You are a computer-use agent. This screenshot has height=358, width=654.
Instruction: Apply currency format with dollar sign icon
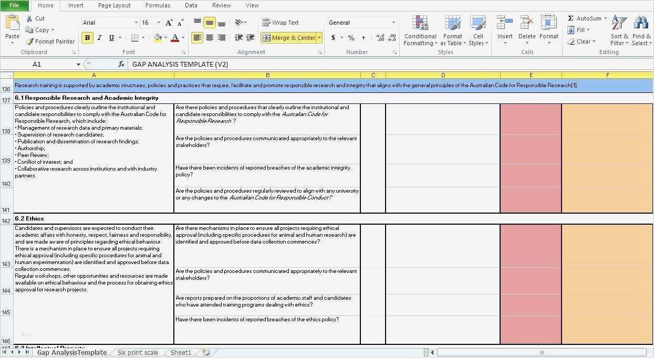coord(333,38)
